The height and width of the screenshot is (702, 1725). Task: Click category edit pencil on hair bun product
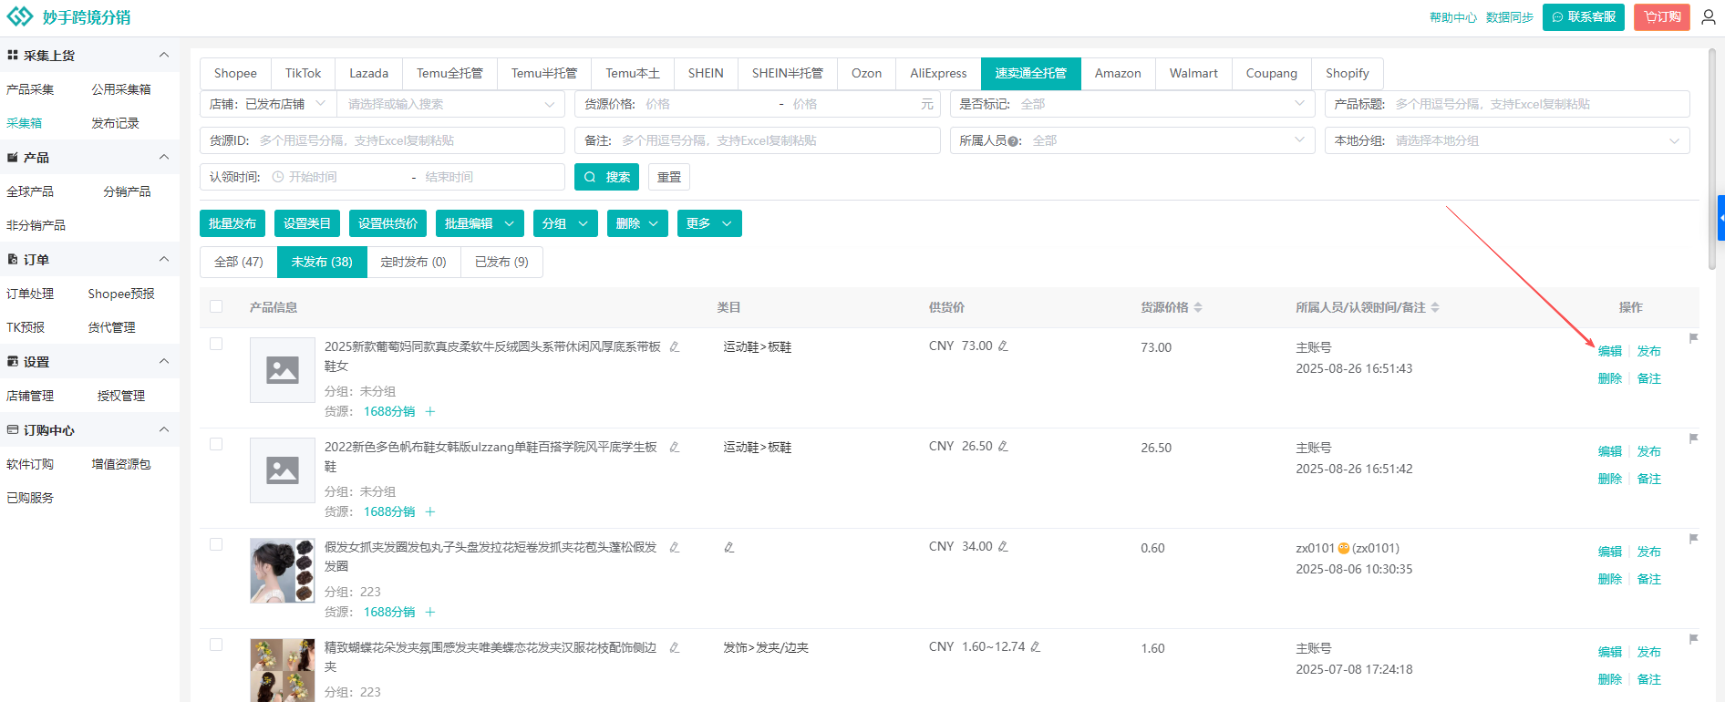(729, 548)
